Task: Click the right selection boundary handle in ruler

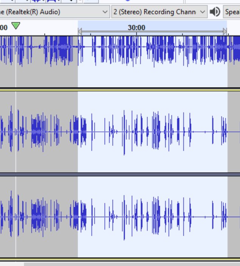Action: pos(225,32)
